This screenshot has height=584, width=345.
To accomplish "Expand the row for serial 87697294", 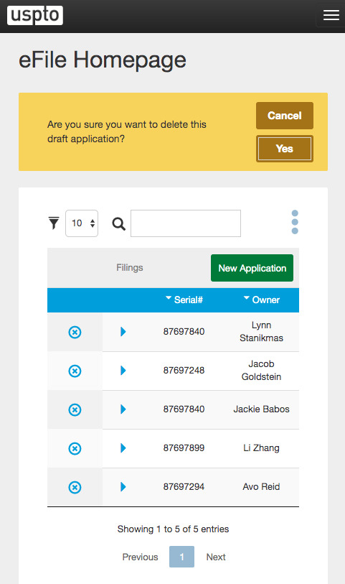I will [123, 487].
